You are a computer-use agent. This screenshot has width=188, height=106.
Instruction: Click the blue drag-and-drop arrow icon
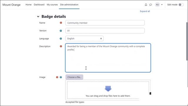pos(108,89)
